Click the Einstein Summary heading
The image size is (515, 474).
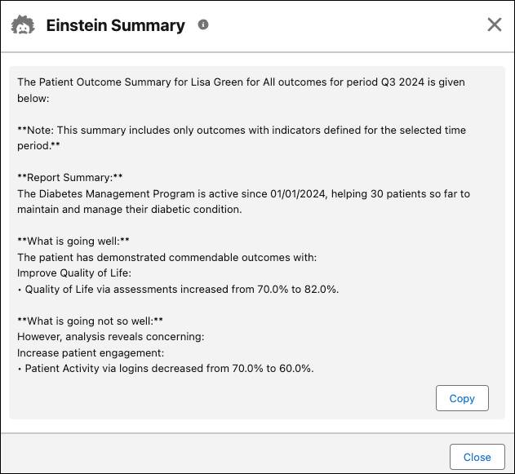(x=115, y=25)
